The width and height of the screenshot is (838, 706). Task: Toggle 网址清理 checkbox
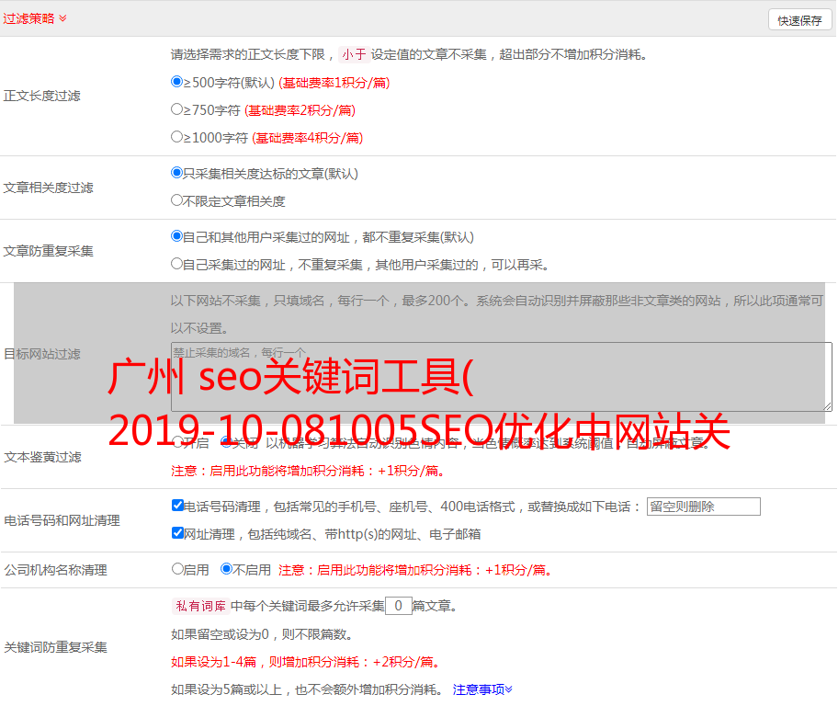coord(177,532)
